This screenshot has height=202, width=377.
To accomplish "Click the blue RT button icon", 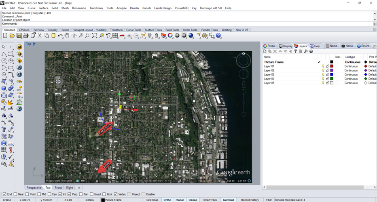I will pyautogui.click(x=19, y=74).
